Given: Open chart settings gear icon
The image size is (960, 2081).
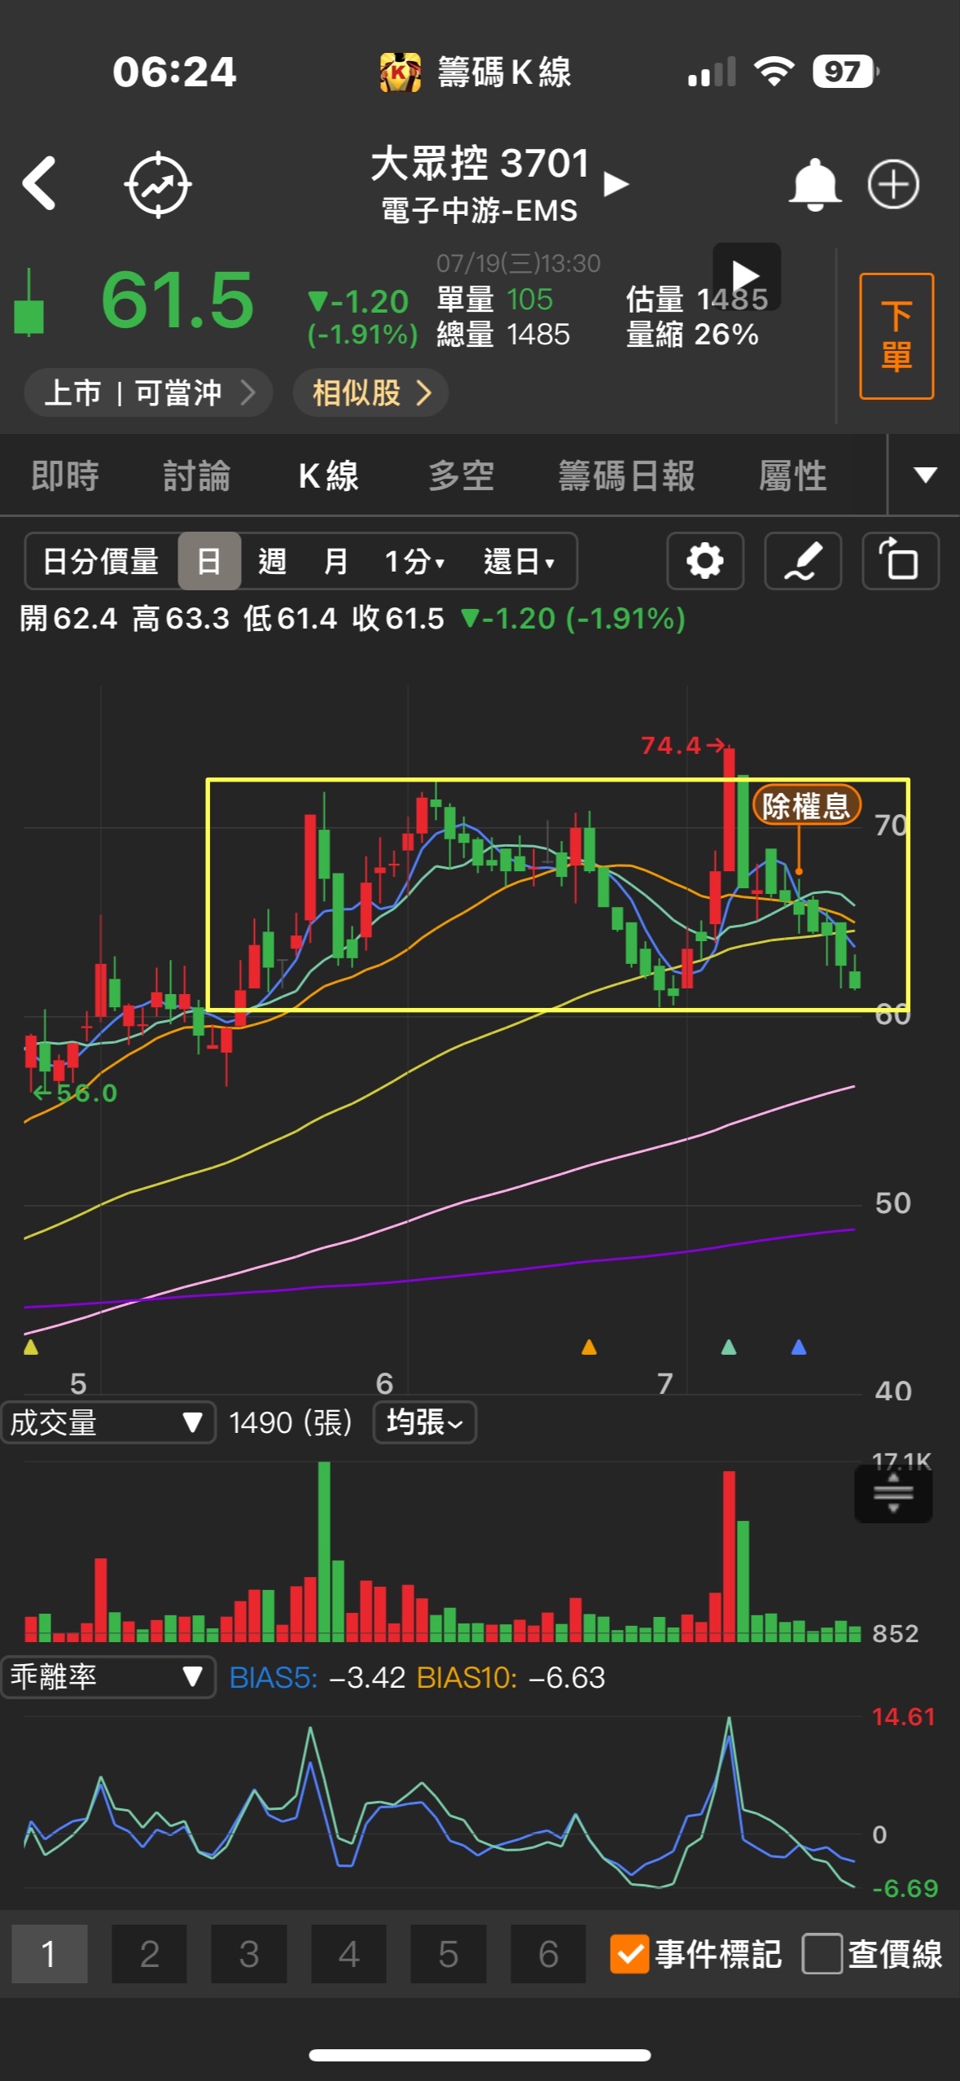Looking at the screenshot, I should coord(704,561).
